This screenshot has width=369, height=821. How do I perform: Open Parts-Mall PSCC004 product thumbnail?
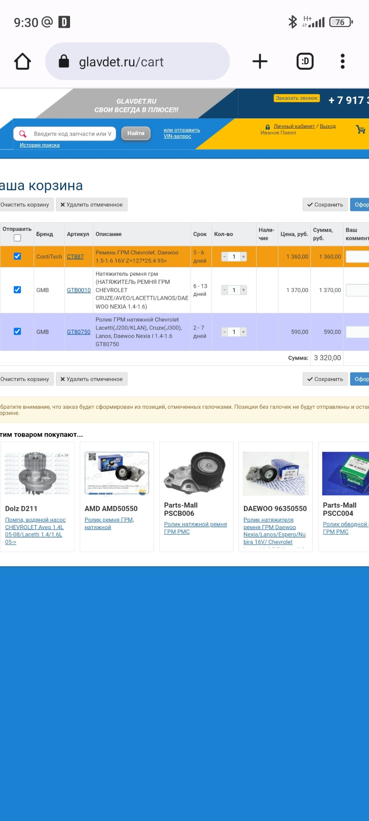tap(345, 473)
